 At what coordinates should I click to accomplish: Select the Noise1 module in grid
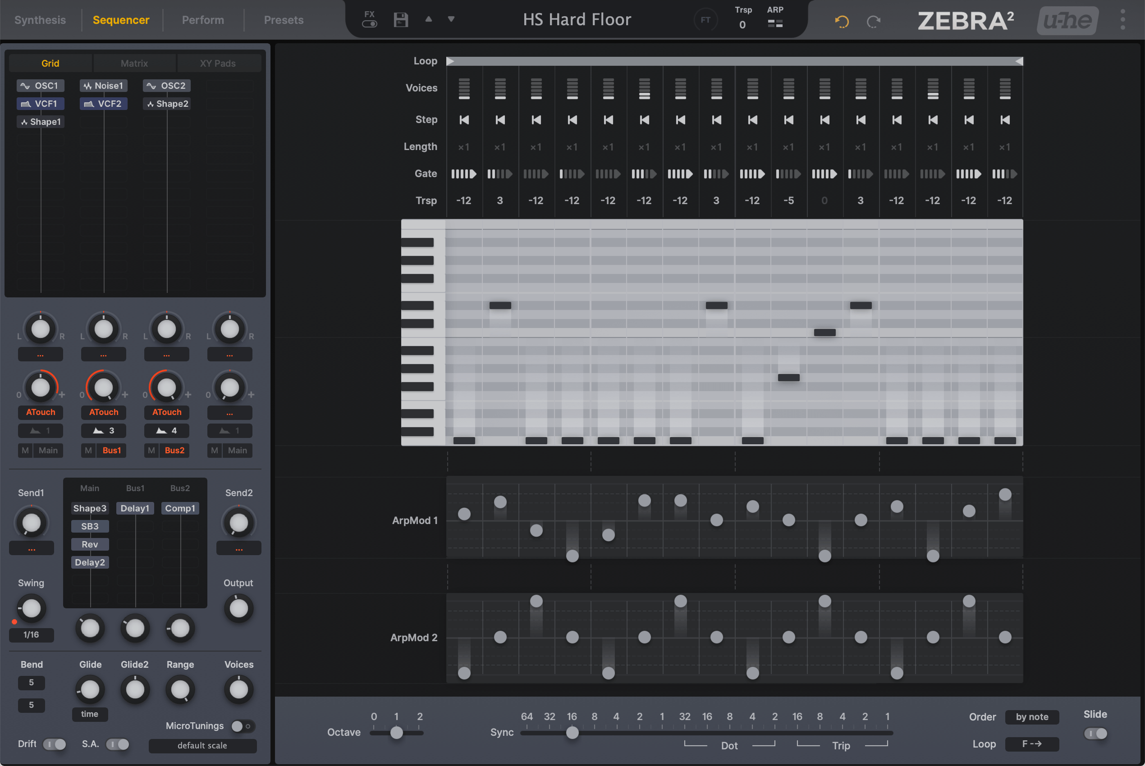coord(104,86)
